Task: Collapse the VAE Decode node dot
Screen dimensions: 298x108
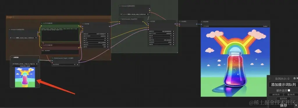Action: click(x=180, y=22)
